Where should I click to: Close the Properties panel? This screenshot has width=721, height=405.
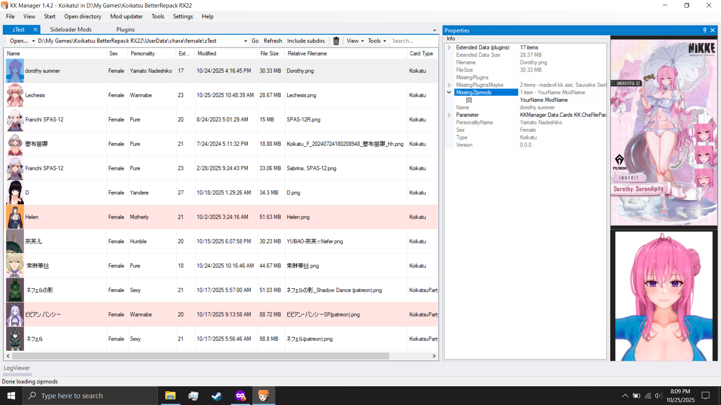coord(712,30)
